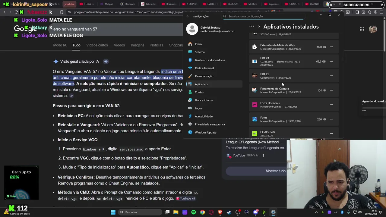Open more options for F1 24
The width and height of the screenshot is (386, 217).
(331, 61)
